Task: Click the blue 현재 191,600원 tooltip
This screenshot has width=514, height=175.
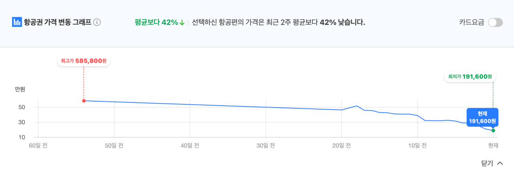Action: point(482,117)
